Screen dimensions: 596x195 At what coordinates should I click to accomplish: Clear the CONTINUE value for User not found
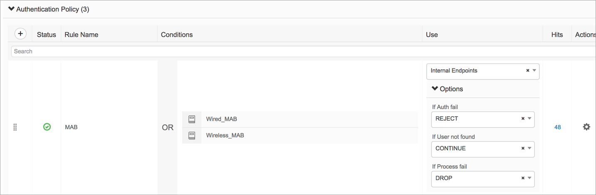523,149
